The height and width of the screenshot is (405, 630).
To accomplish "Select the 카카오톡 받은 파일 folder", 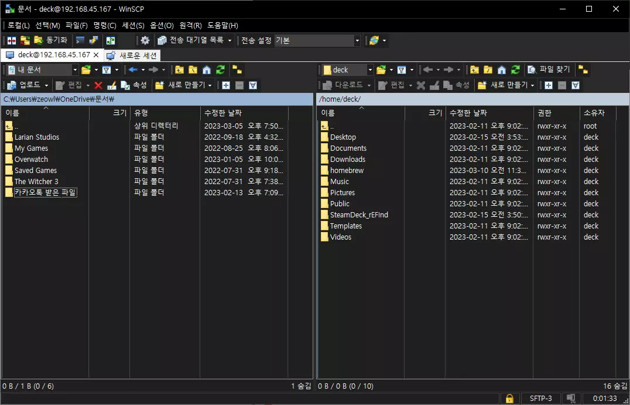I will click(45, 192).
